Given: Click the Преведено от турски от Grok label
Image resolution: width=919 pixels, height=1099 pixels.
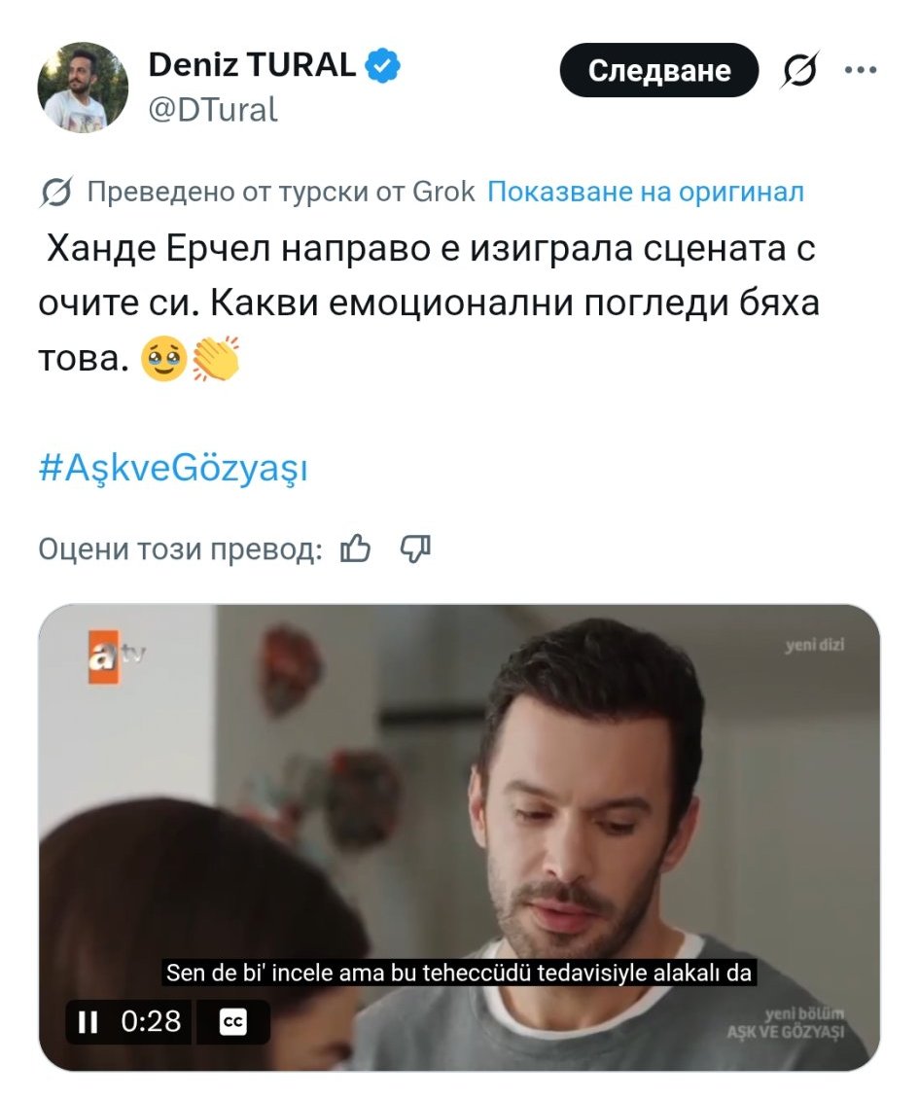Looking at the screenshot, I should (x=280, y=192).
